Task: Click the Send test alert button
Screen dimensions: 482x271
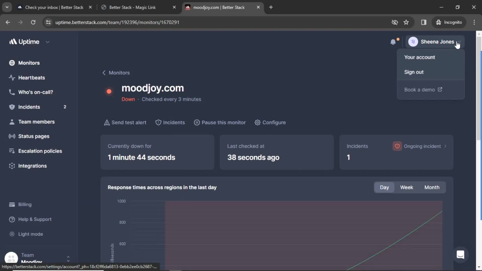Action: [x=125, y=122]
